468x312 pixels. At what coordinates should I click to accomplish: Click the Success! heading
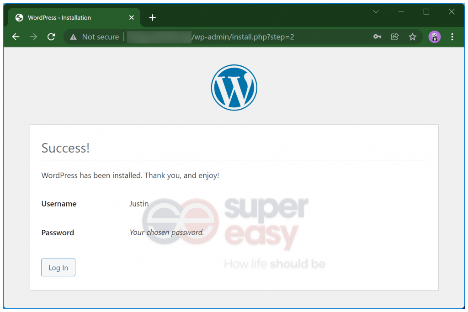coord(65,148)
